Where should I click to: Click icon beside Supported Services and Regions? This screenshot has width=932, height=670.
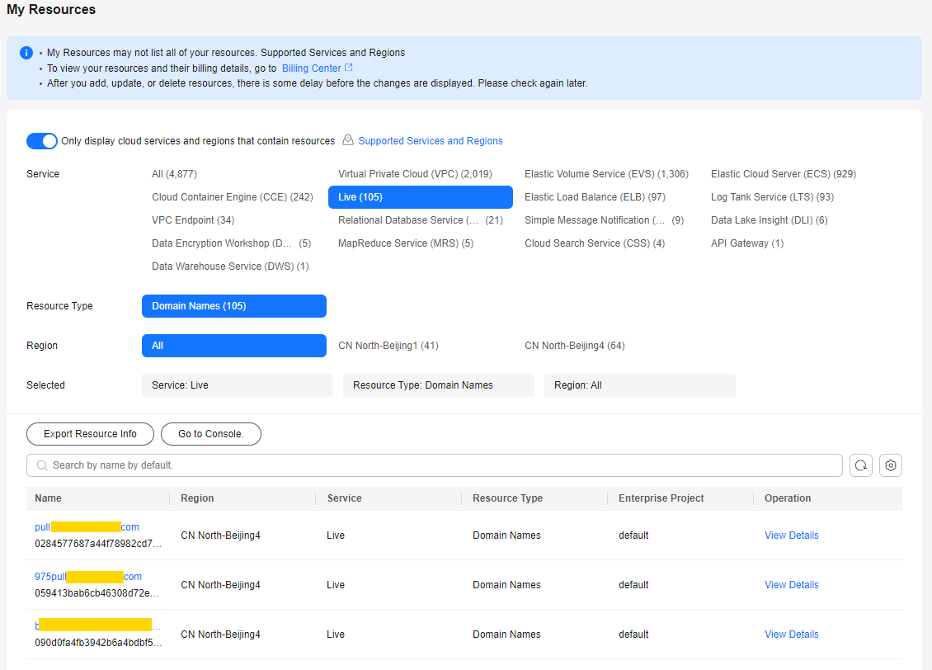348,140
